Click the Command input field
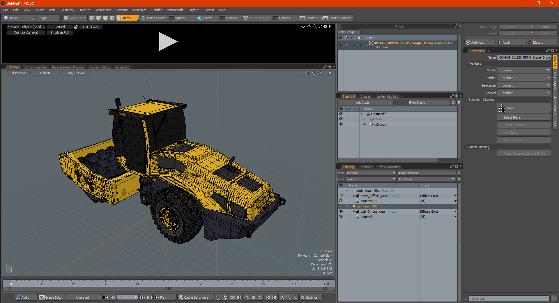This screenshot has height=303, width=559. coord(509,299)
